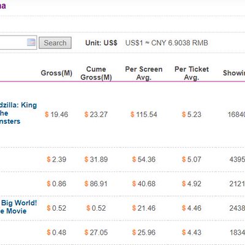Screen dimensions: 245x245
Task: Select cume gross value $31.89
Action: click(x=96, y=159)
